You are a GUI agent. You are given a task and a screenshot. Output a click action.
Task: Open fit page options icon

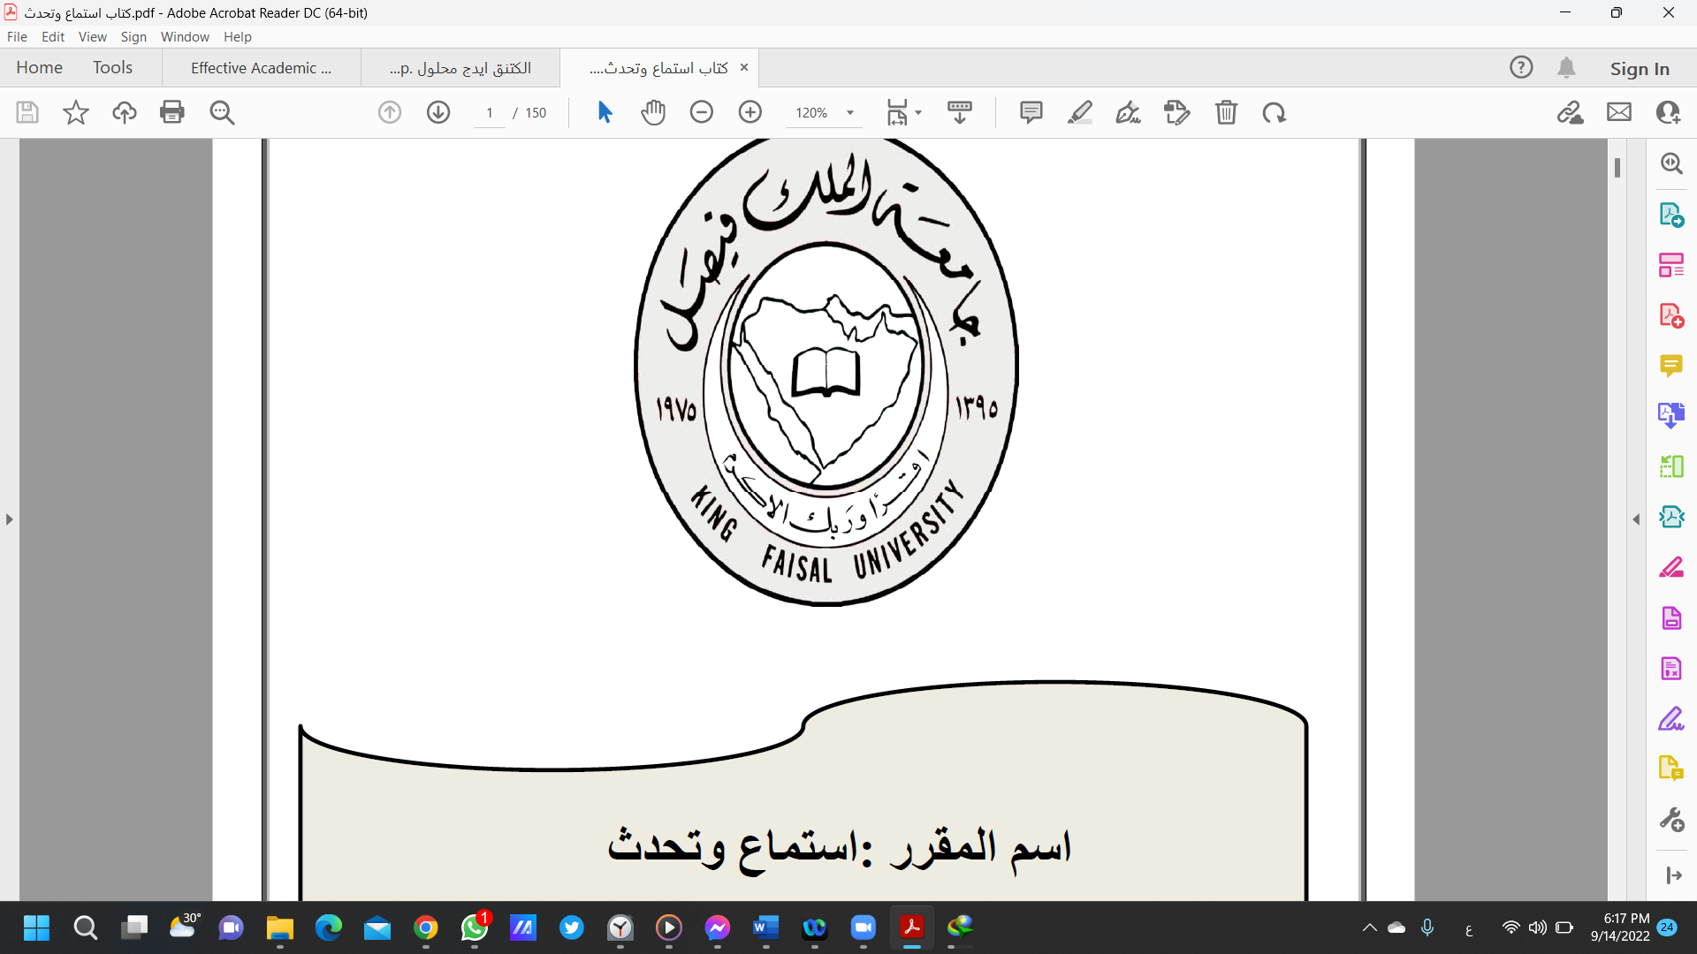tap(903, 112)
